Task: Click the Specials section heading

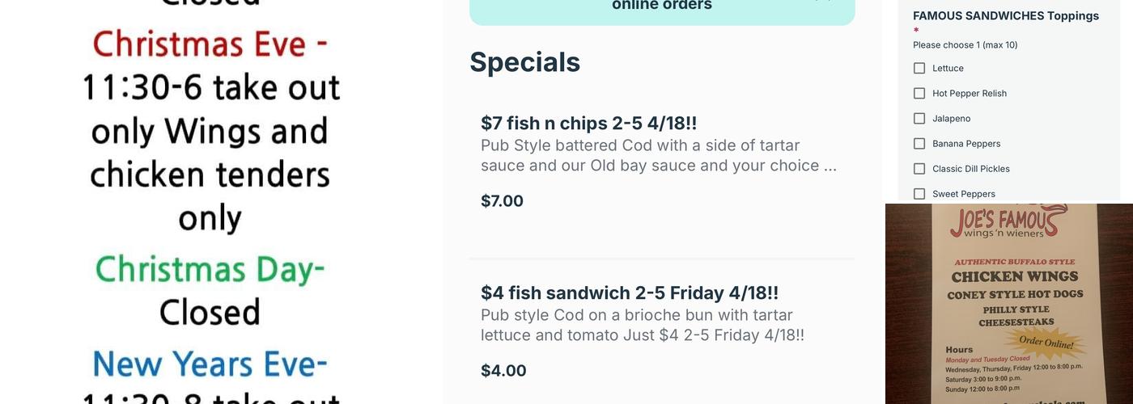Action: tap(524, 62)
